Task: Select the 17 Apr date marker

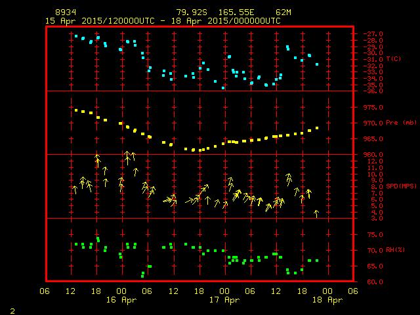Action: (x=224, y=300)
